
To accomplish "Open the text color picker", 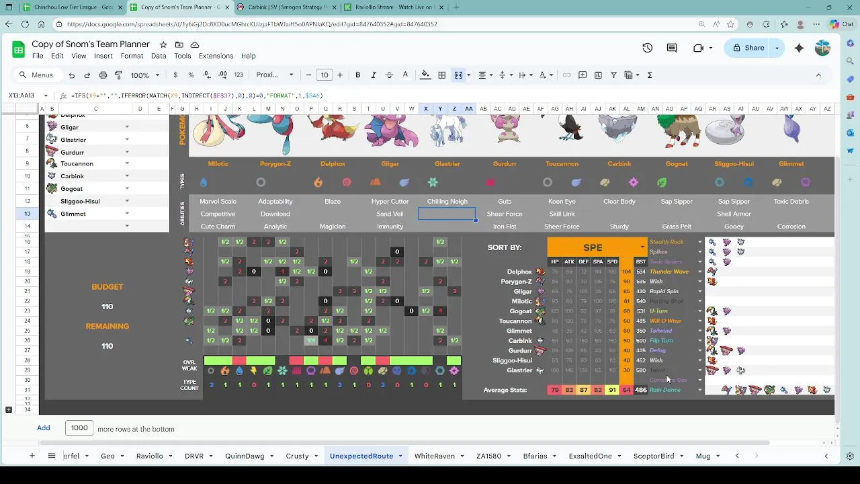I will click(x=404, y=75).
